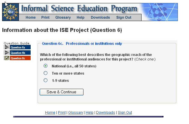The image size is (189, 124).
Task: Follow the Glossary link in the footer
Action: point(75,113)
